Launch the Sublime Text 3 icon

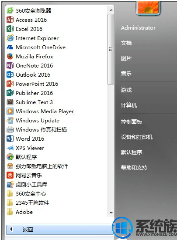pyautogui.click(x=10, y=102)
